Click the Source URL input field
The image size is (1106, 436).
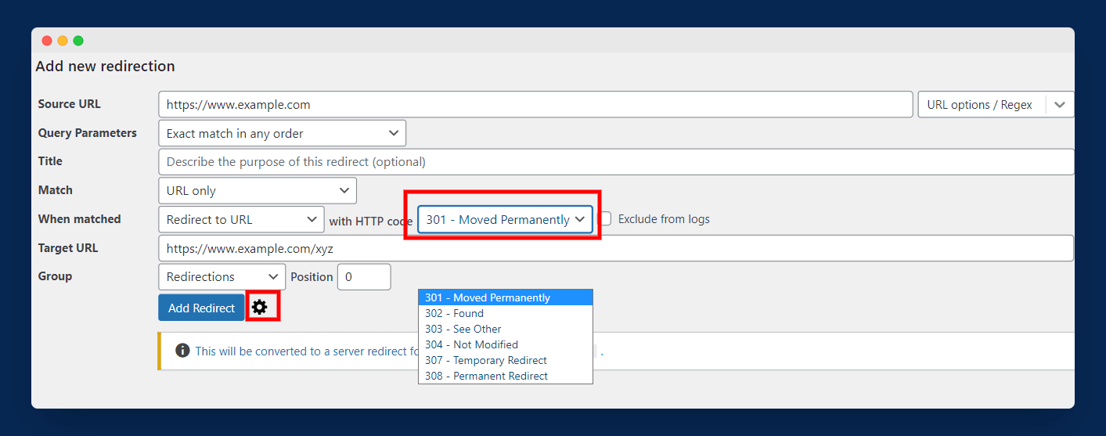[x=535, y=105]
